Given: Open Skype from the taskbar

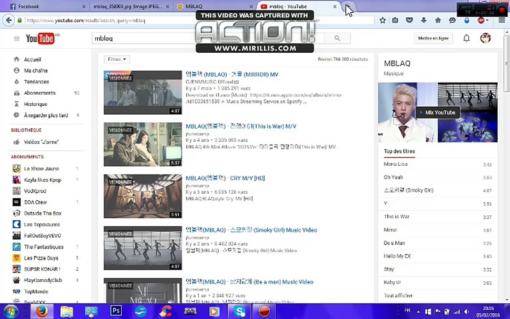Looking at the screenshot, I should coord(240,311).
